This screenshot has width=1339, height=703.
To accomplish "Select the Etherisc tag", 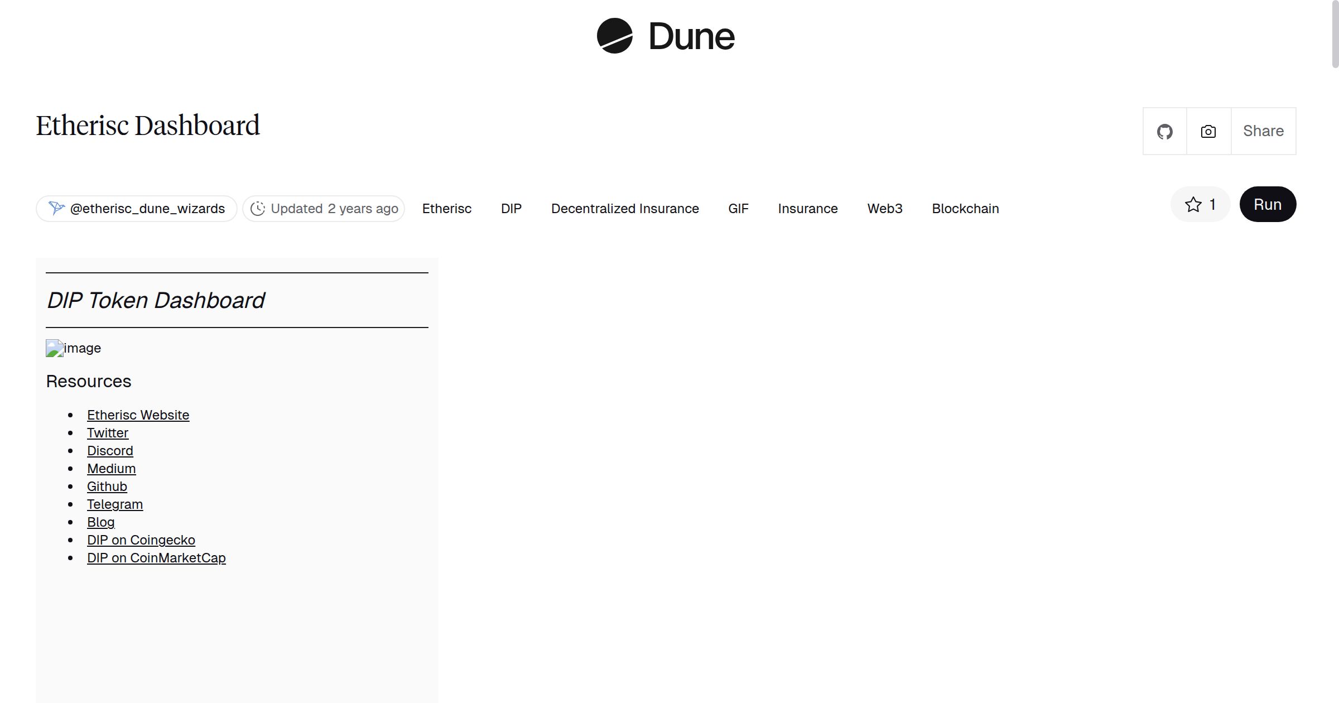I will [446, 208].
